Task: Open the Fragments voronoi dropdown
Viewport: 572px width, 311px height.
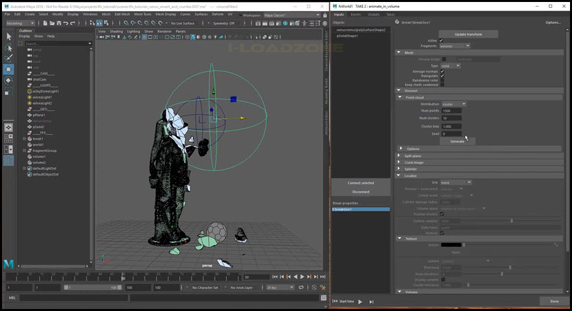Action: (454, 46)
